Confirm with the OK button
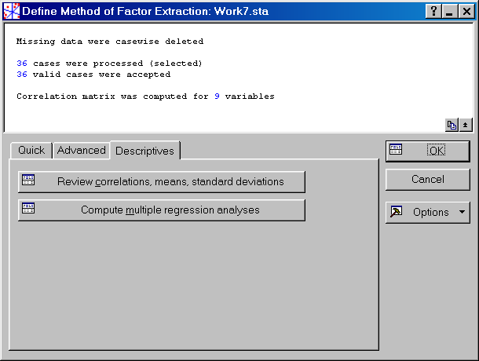The width and height of the screenshot is (479, 361). point(428,151)
